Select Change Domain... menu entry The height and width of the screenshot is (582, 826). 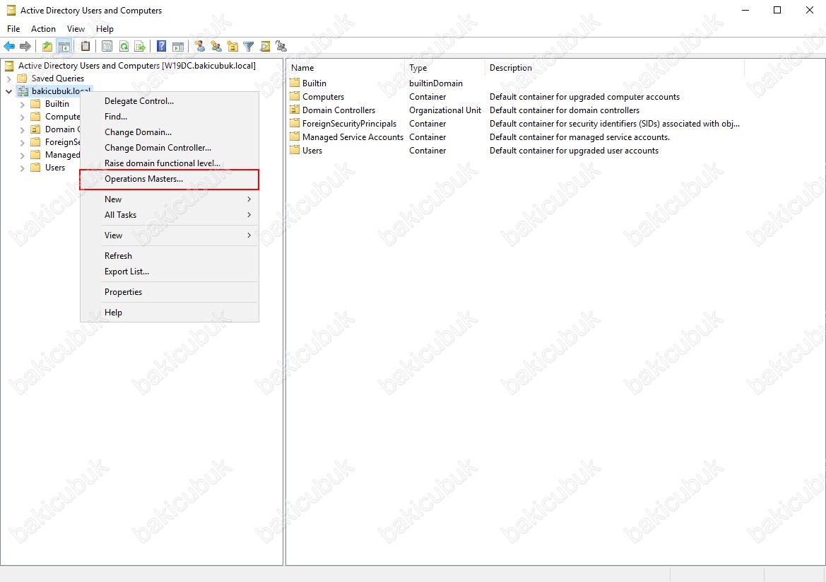[169, 132]
